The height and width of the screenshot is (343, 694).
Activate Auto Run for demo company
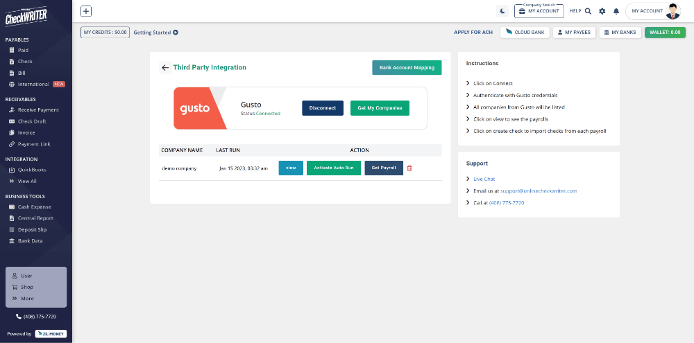[334, 168]
